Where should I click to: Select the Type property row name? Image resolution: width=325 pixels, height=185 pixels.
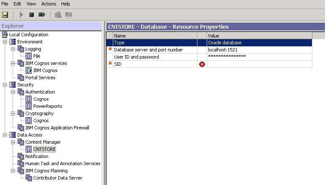(x=155, y=43)
